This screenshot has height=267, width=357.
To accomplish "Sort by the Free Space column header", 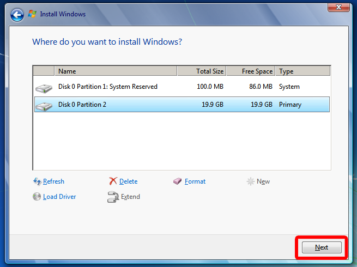I will tap(251, 71).
